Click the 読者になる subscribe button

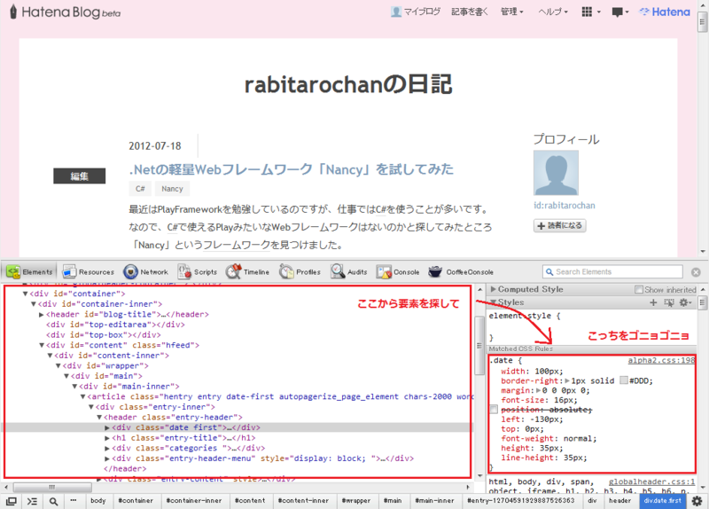pyautogui.click(x=560, y=225)
